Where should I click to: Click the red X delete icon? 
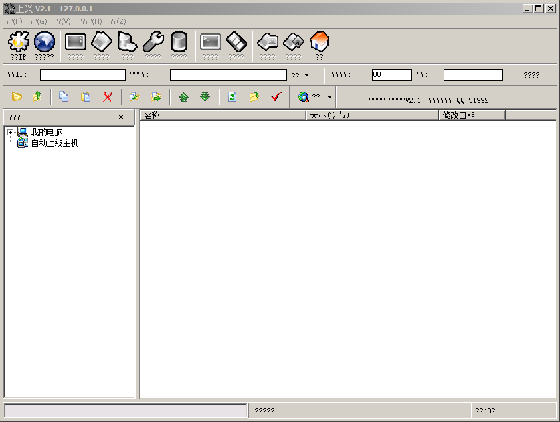(x=107, y=97)
